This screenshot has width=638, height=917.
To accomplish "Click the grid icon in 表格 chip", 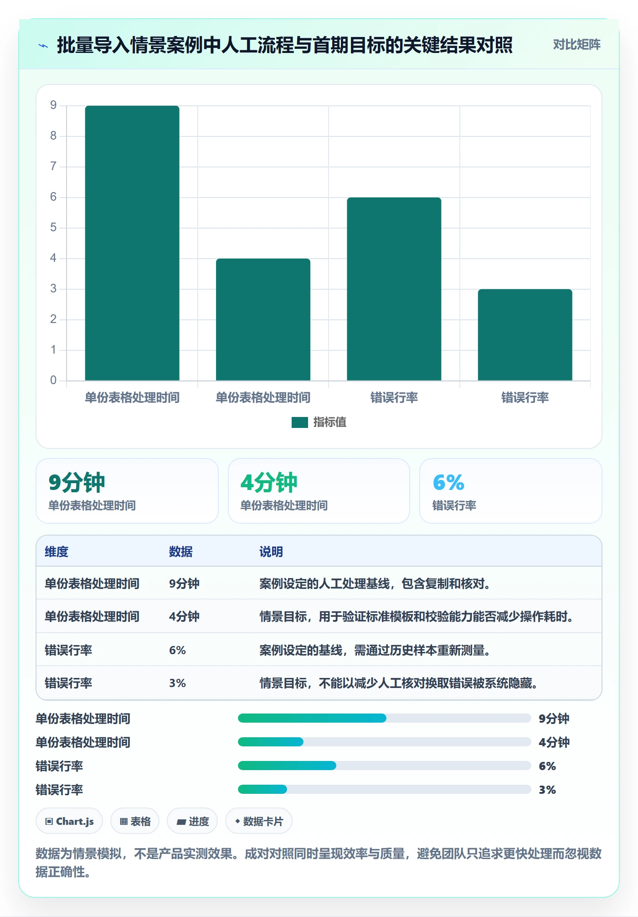I will [123, 822].
